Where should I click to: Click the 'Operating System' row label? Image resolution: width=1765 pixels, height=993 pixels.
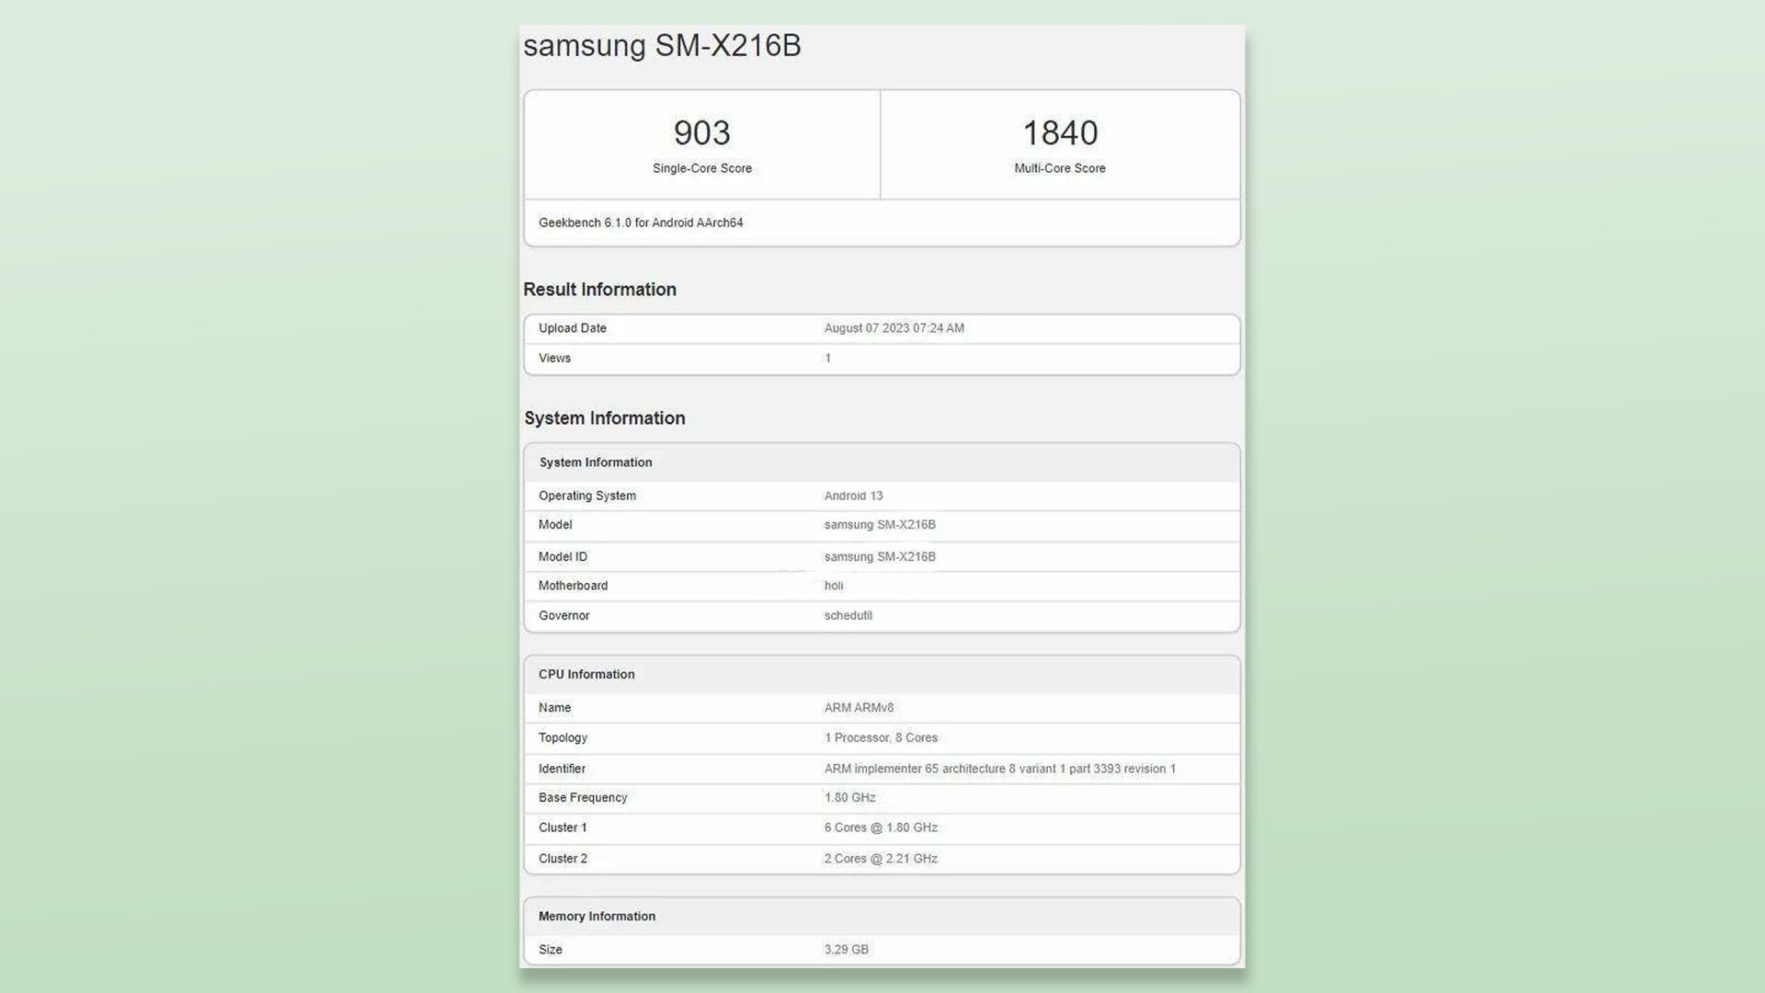[587, 496]
